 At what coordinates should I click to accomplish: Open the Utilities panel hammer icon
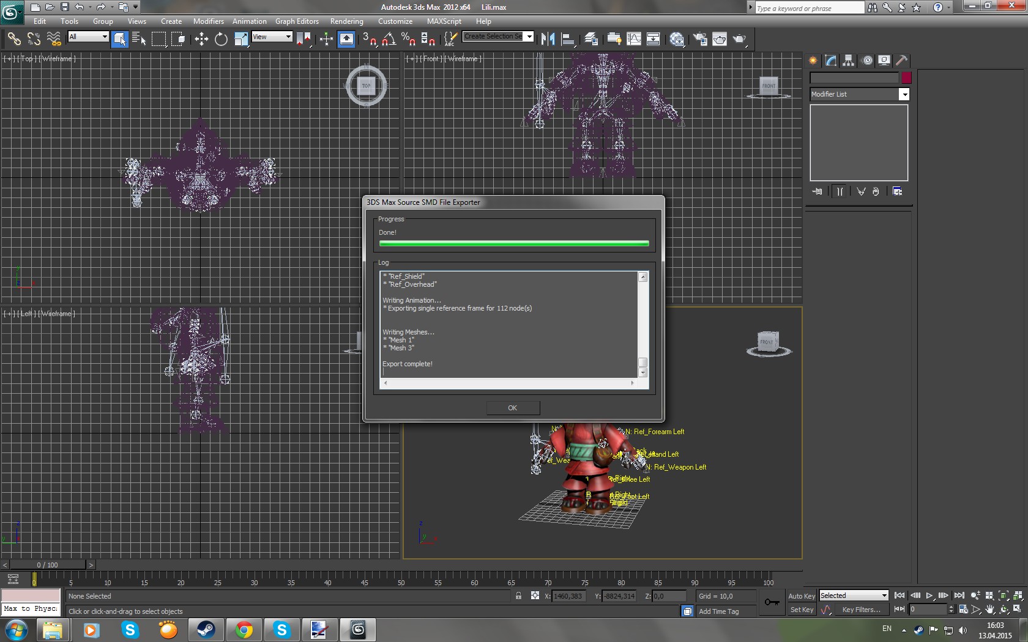pos(901,61)
